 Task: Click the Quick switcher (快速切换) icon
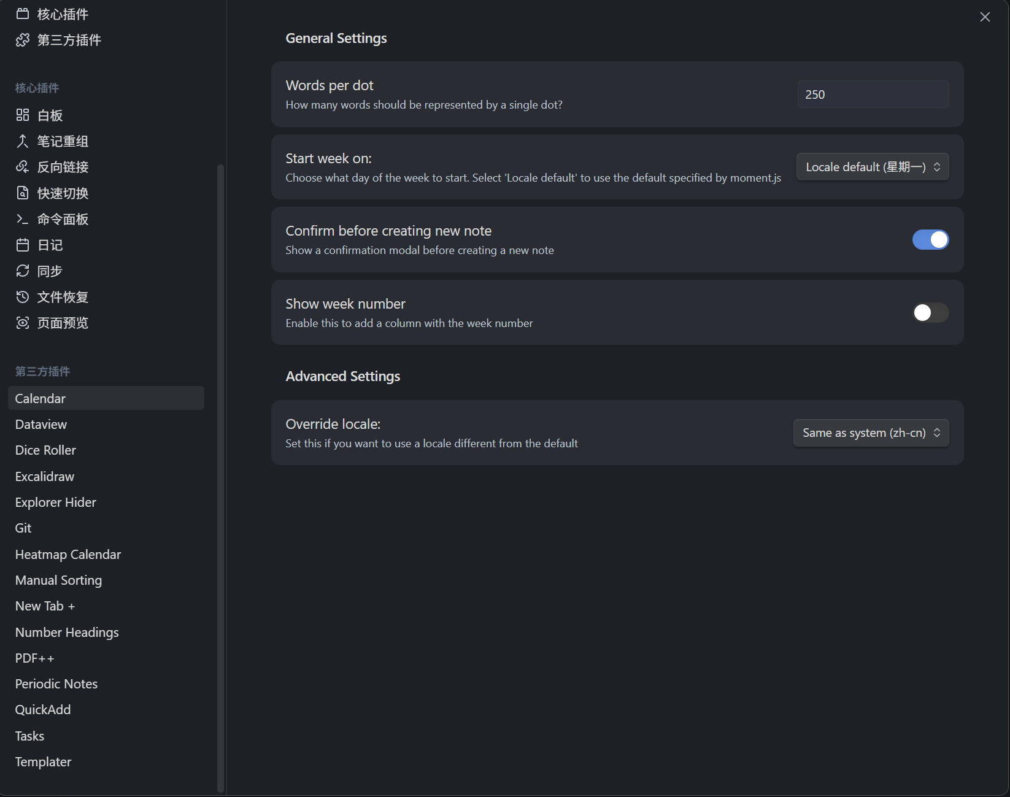click(x=23, y=193)
